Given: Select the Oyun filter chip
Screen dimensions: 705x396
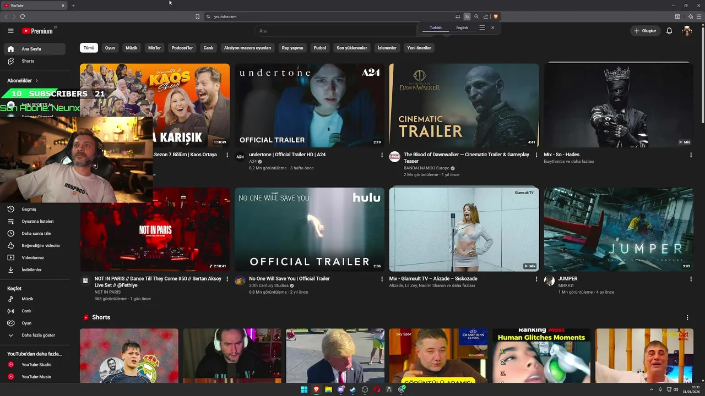Looking at the screenshot, I should tap(110, 48).
